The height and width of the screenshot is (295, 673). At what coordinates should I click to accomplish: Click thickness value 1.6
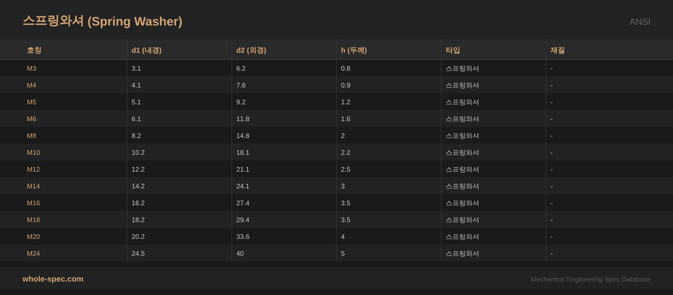(x=346, y=119)
